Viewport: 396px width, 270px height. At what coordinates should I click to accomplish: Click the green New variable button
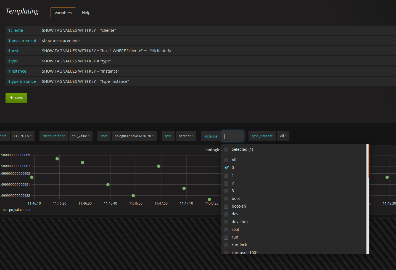click(x=16, y=98)
